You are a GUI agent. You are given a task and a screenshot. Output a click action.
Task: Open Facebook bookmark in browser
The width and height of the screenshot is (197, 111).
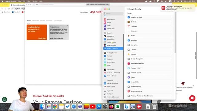(16, 12)
